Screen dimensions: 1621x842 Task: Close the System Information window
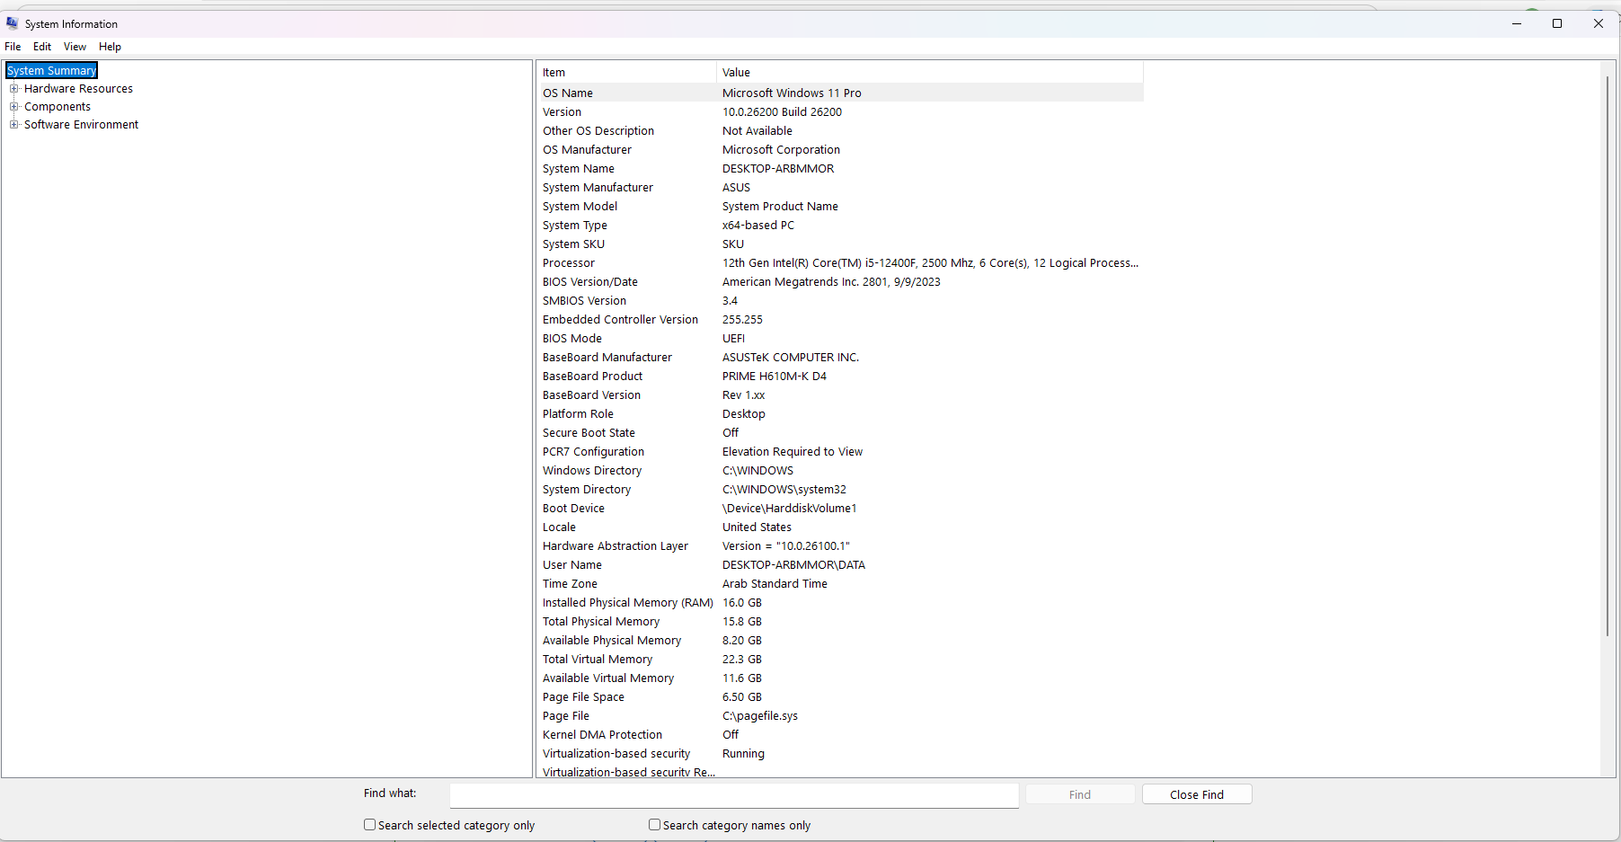click(1599, 23)
